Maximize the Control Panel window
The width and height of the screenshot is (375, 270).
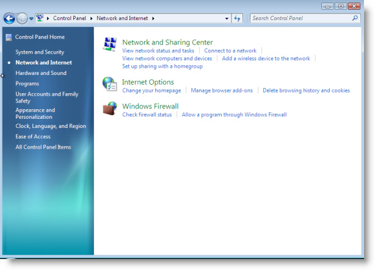coord(341,6)
